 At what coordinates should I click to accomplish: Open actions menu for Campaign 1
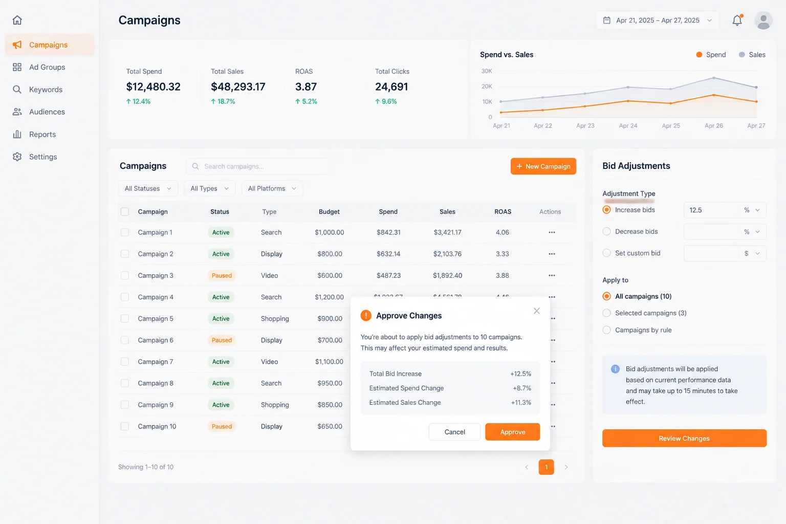click(552, 232)
